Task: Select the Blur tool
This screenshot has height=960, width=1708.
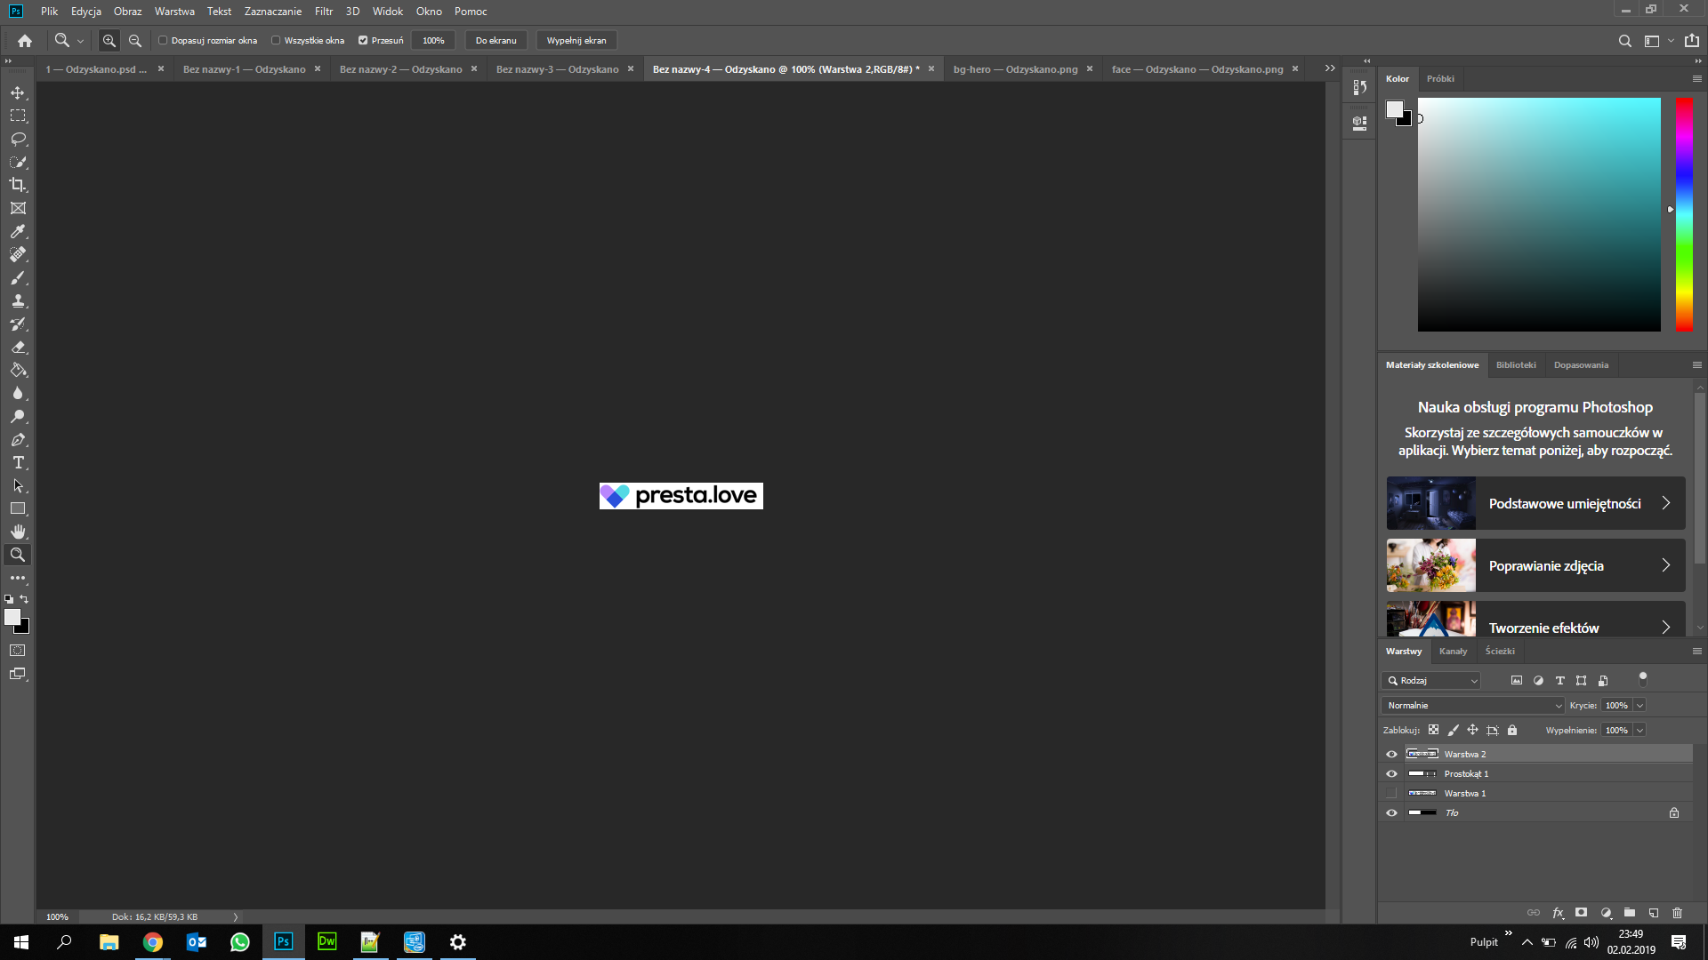Action: [x=18, y=394]
